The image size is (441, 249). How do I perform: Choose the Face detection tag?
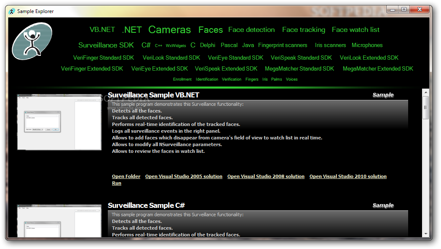click(x=251, y=30)
